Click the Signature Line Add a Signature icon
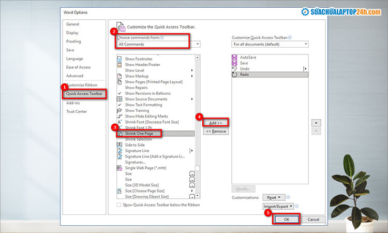 pos(120,156)
